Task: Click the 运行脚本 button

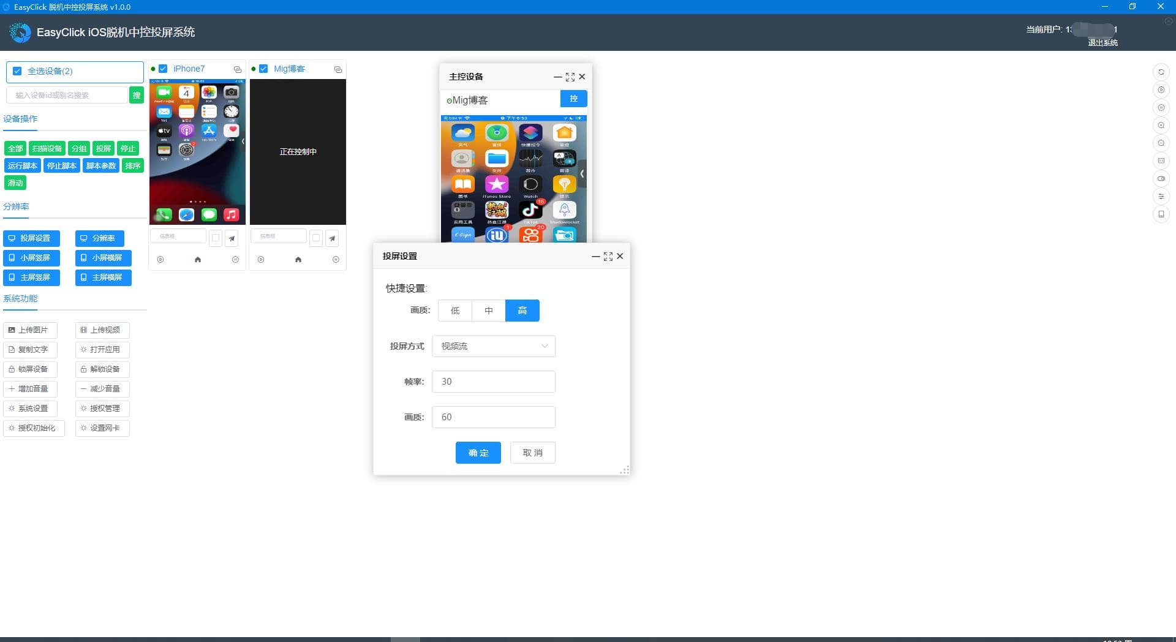Action: pyautogui.click(x=23, y=165)
